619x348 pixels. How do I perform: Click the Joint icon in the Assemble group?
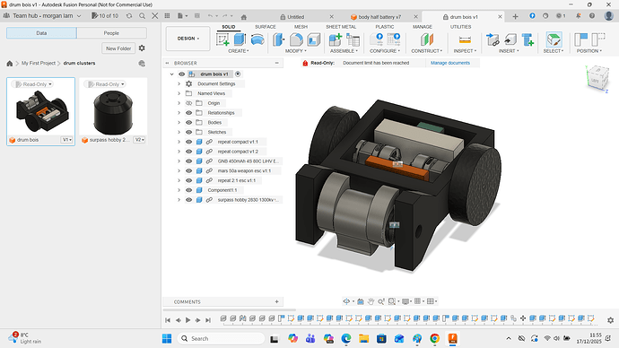(x=353, y=39)
